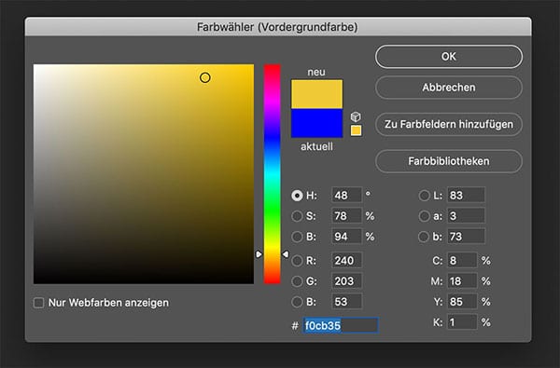This screenshot has width=560, height=368.
Task: Click the S field showing 78
Action: 347,216
